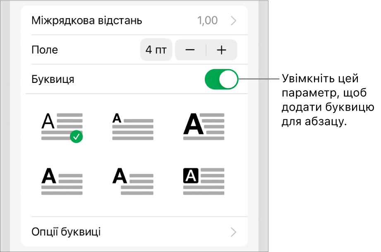
Task: Choose the hanging margin drop cap style
Action: [x=133, y=181]
